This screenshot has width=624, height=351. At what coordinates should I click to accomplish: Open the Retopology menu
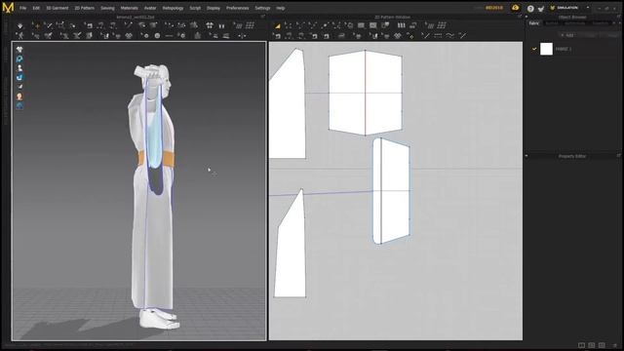[174, 8]
